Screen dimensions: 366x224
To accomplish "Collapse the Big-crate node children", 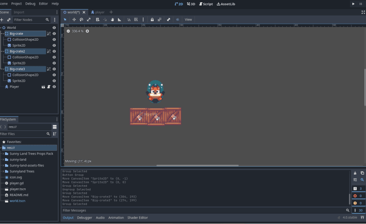I will [x=3, y=34].
